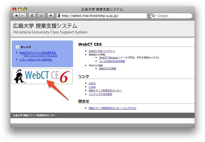This screenshot has width=205, height=142.
Task: Click the Hiroshima University Class Support System subtitle
Action: [x=50, y=32]
